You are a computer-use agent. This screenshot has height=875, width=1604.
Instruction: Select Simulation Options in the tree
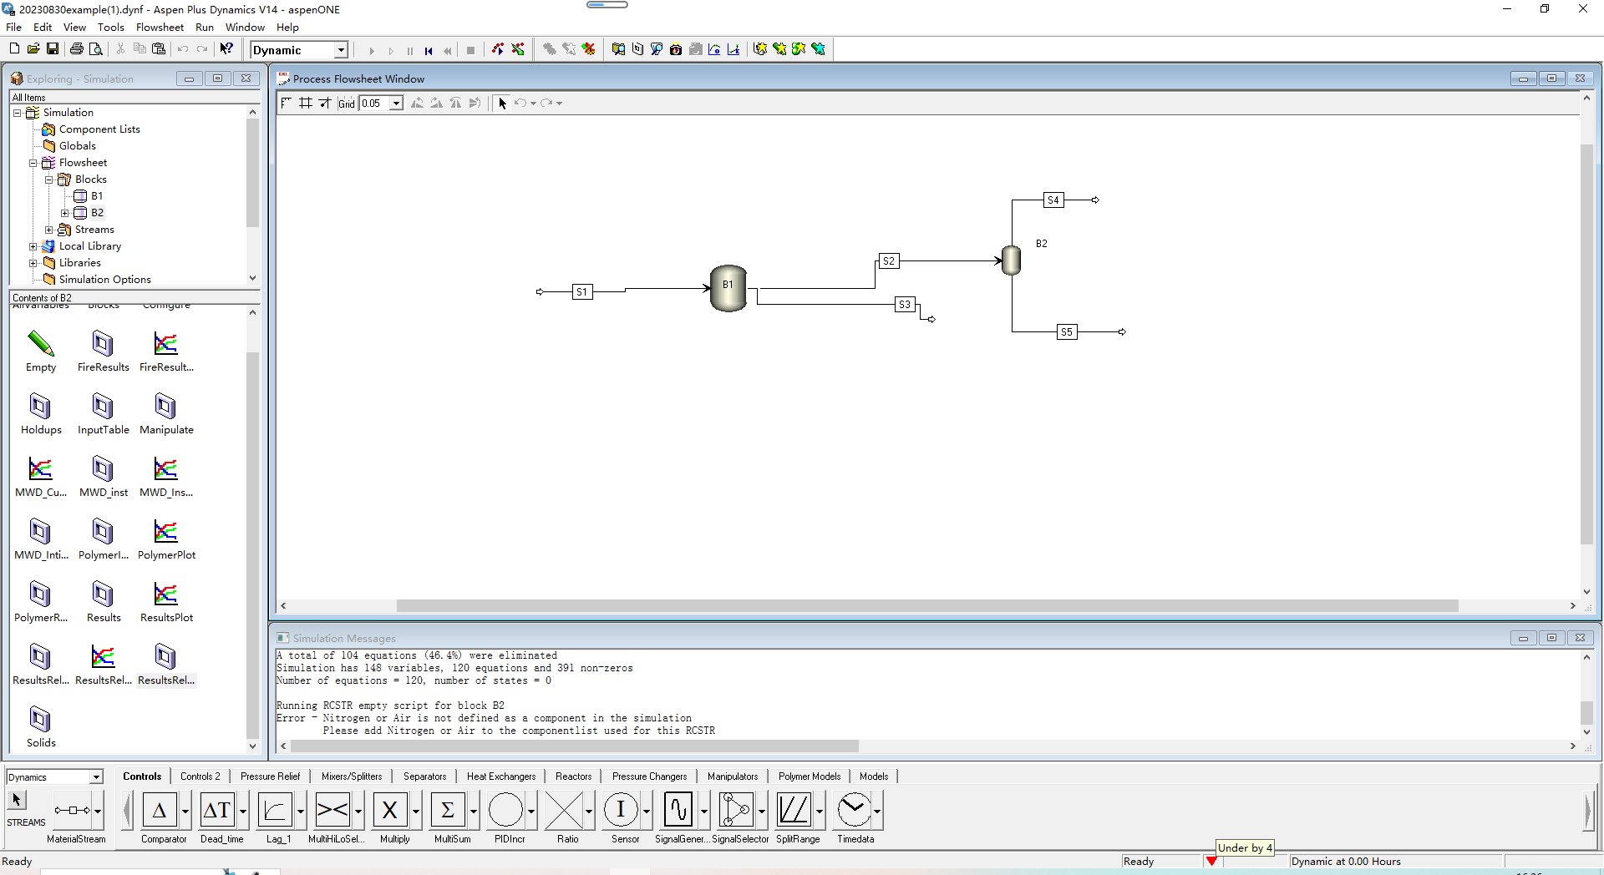tap(104, 280)
